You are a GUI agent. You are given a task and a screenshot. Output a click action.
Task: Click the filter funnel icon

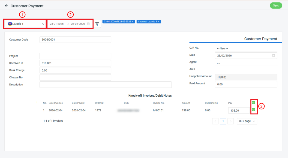(97, 24)
